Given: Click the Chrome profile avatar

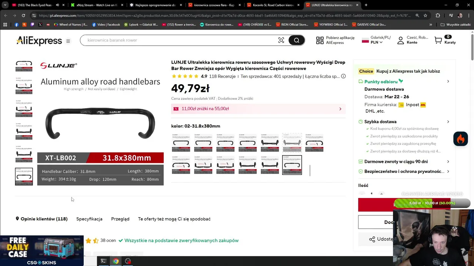Looking at the screenshot, I should click(460, 16).
